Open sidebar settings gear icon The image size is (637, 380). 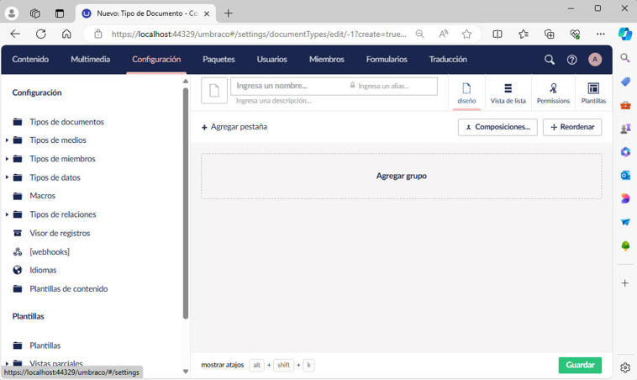click(625, 367)
